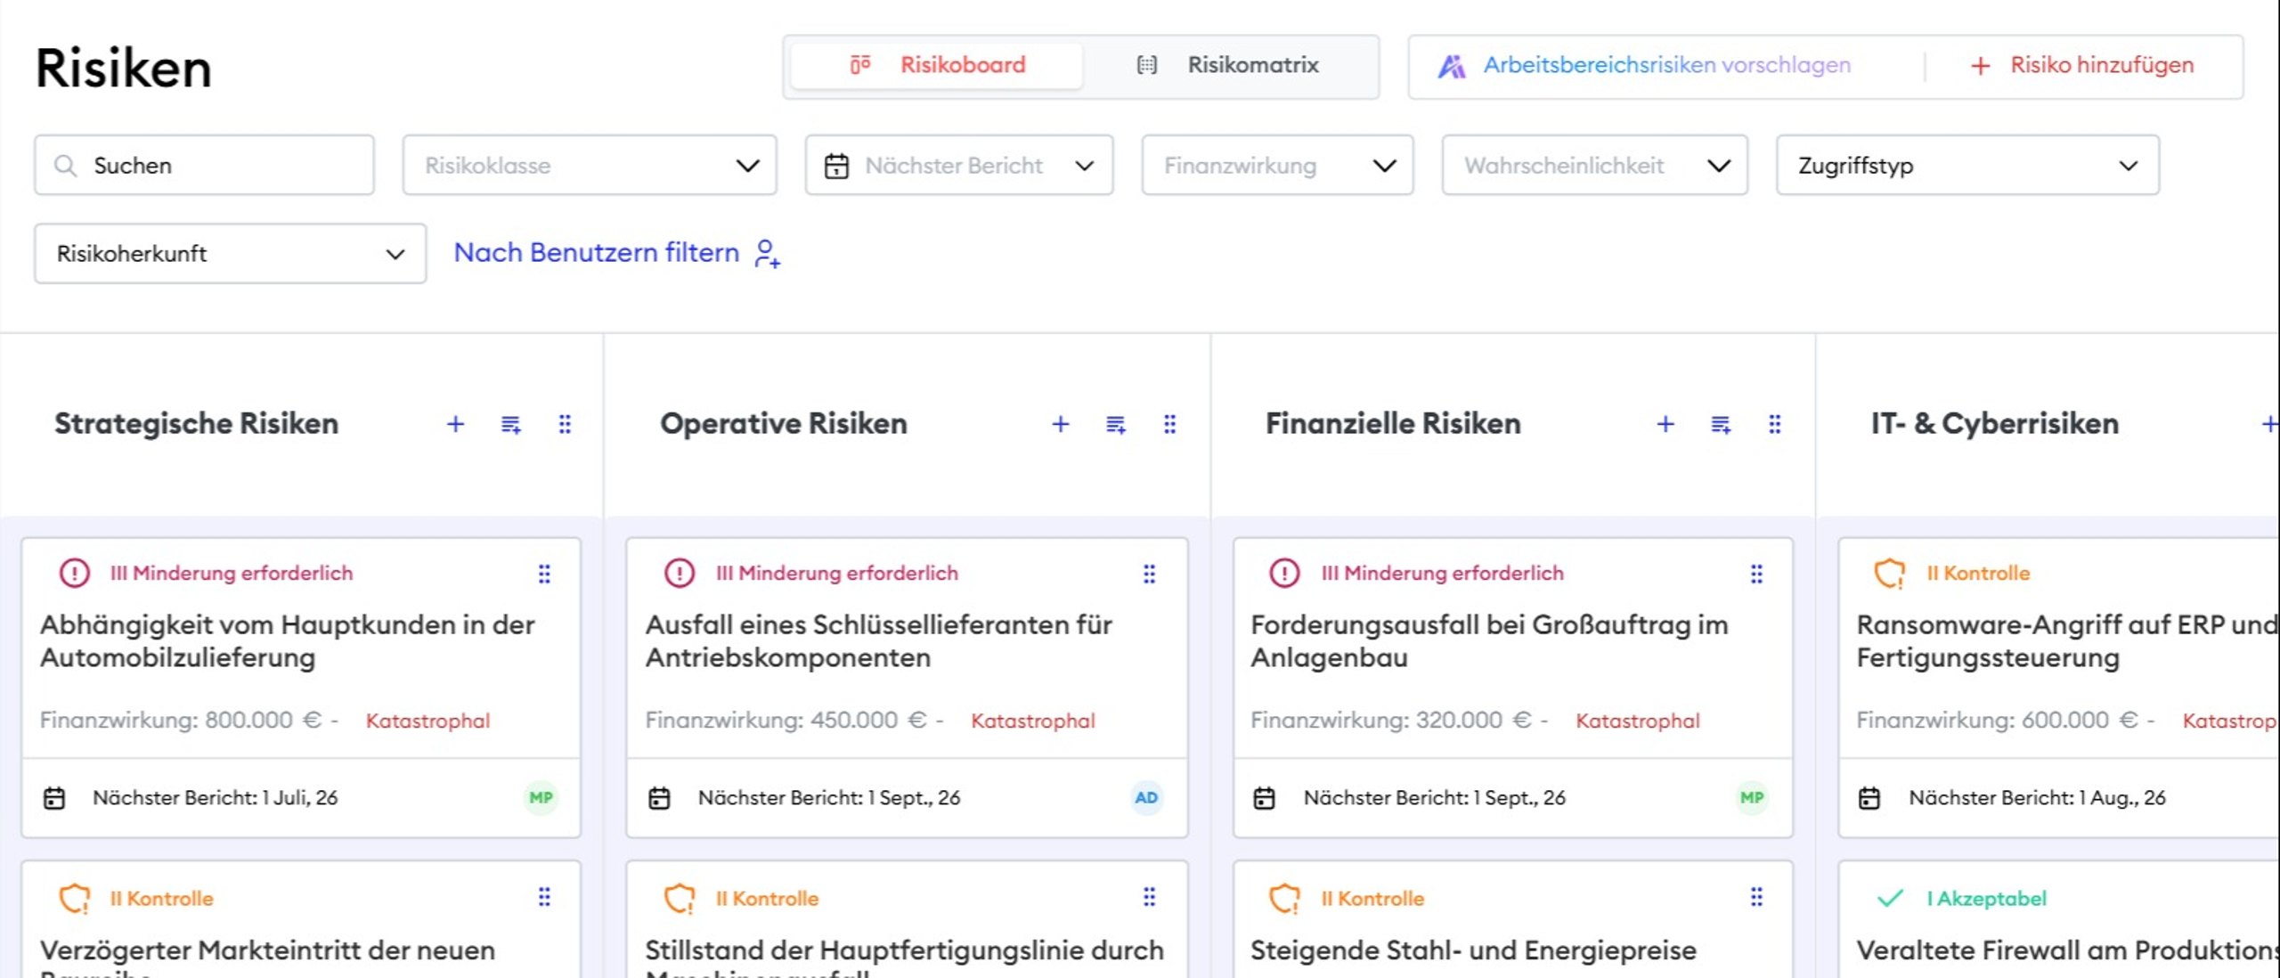The image size is (2280, 978).
Task: Click the I Akzeptabel risk class label
Action: [x=1986, y=898]
